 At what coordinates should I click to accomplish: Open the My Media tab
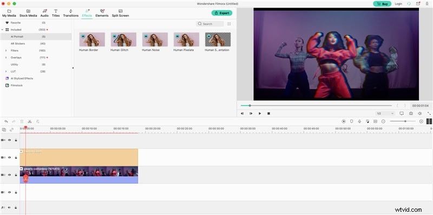(x=9, y=13)
